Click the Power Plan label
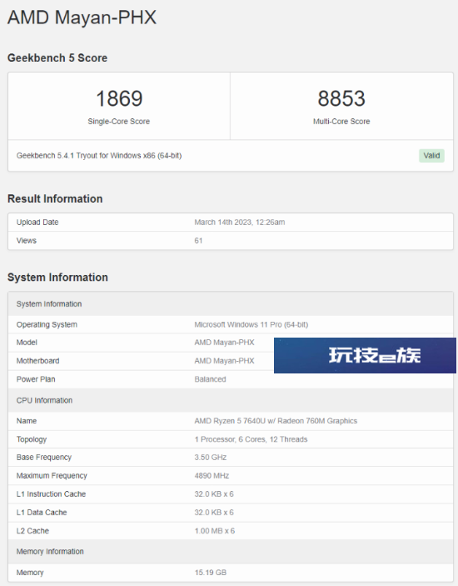The image size is (458, 586). point(36,379)
